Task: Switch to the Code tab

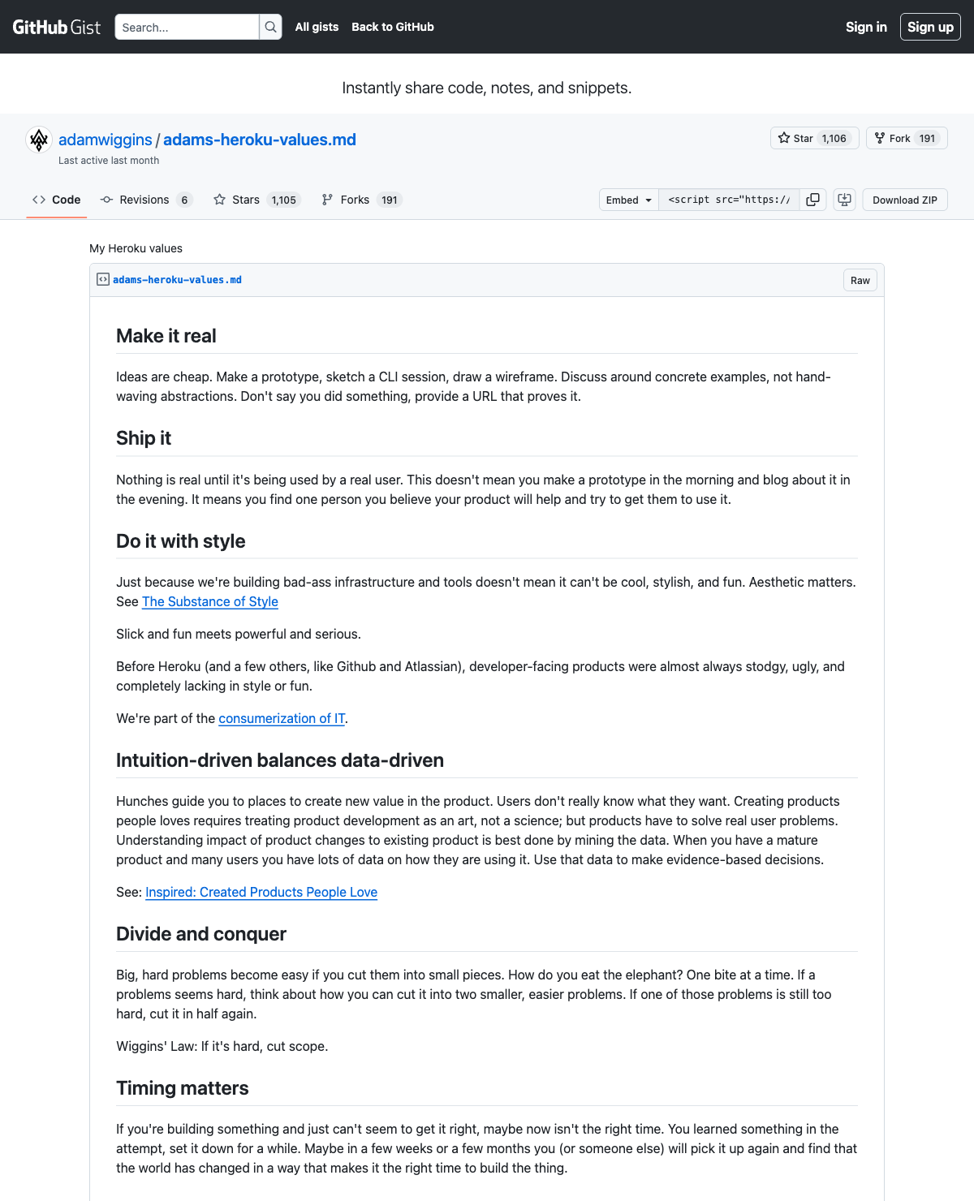Action: pos(56,200)
